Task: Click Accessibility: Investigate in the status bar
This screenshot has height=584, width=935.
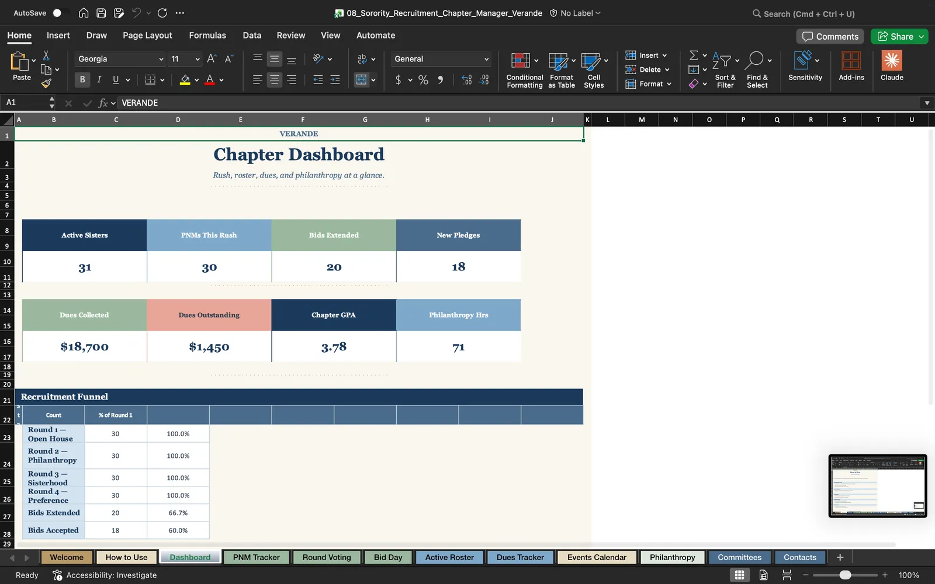Action: pos(105,575)
